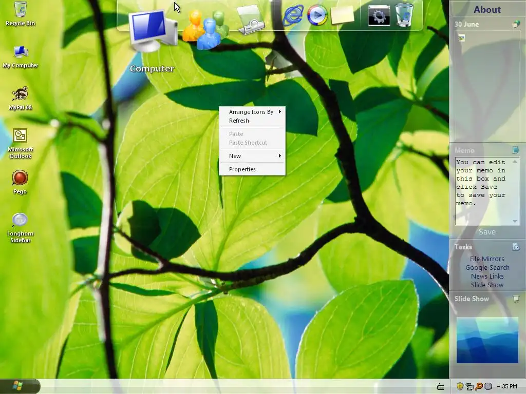The height and width of the screenshot is (394, 526).
Task: Launch MyPal 68 browser icon
Action: tap(20, 98)
